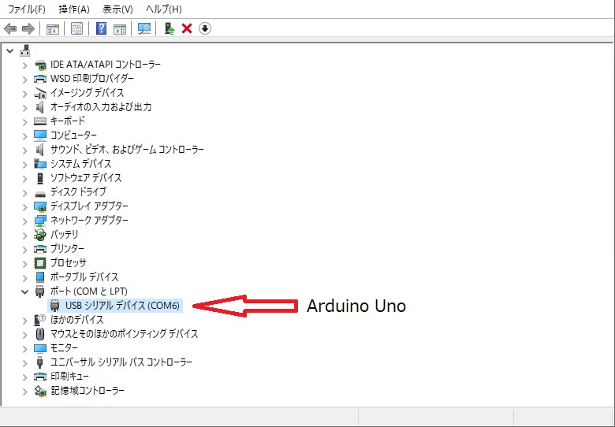This screenshot has width=615, height=427.
Task: Click the Forward arrow toolbar icon
Action: (28, 28)
